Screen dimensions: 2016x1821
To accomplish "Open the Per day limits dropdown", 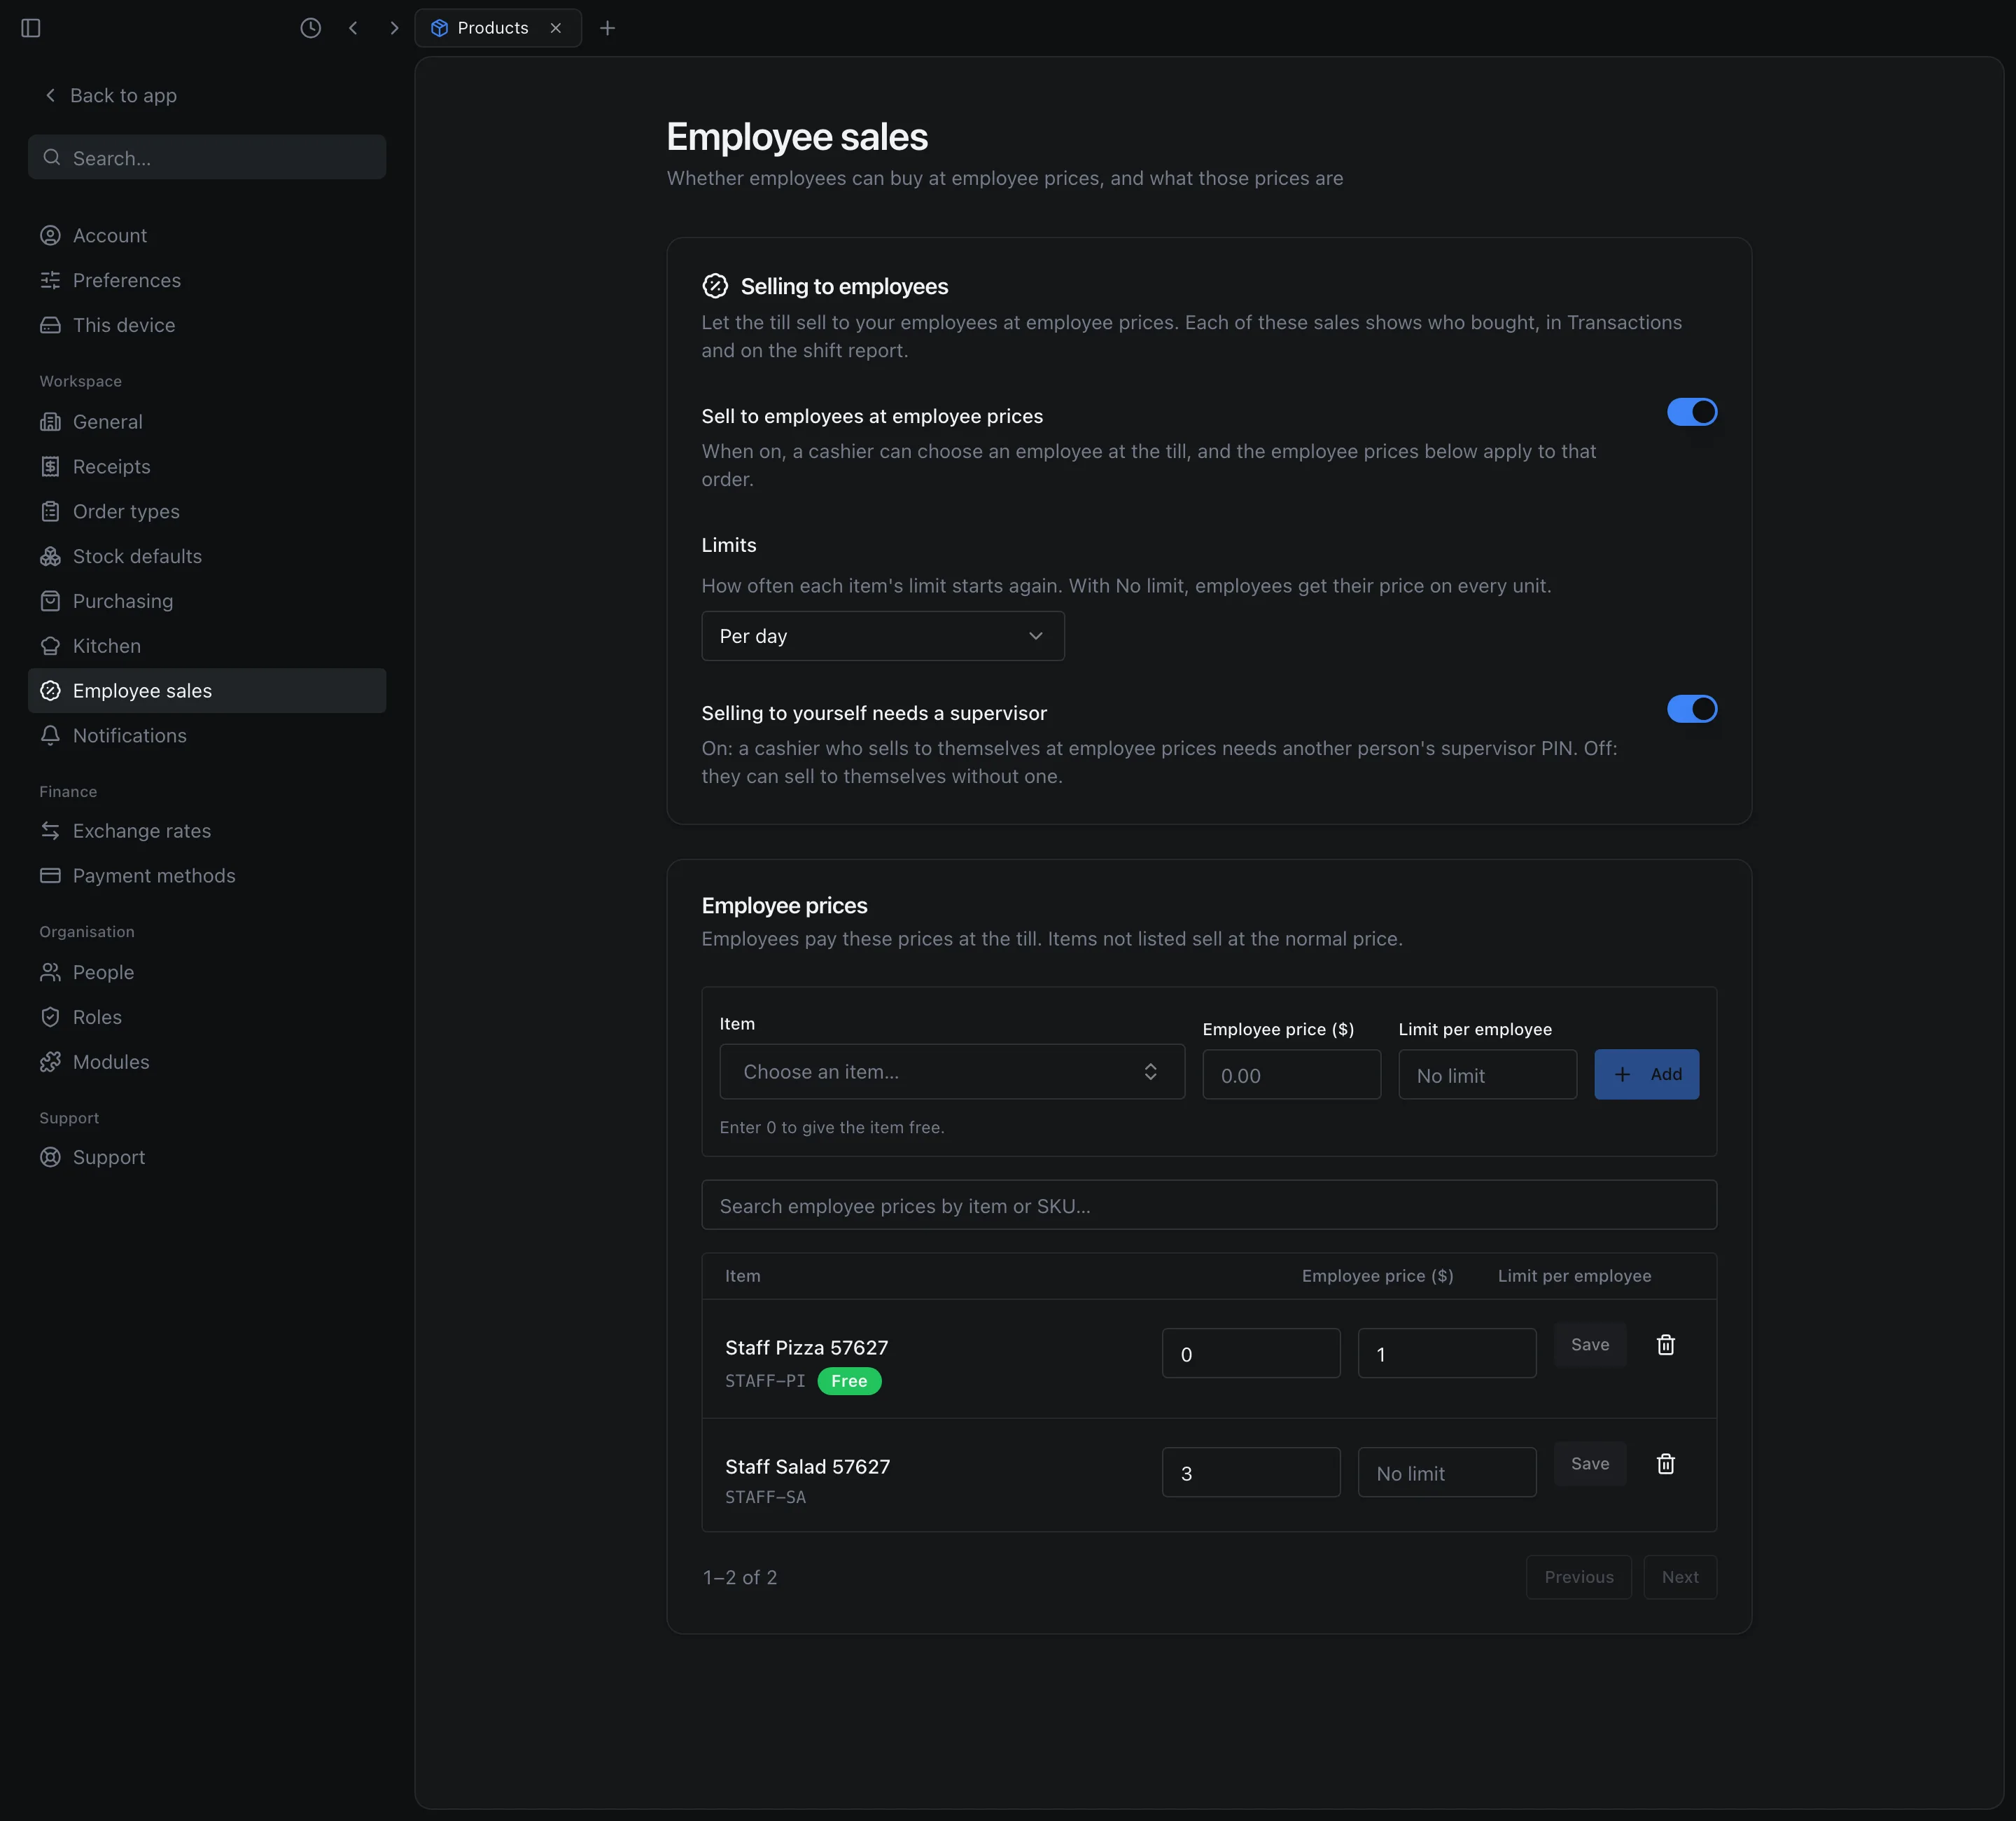I will pos(883,637).
